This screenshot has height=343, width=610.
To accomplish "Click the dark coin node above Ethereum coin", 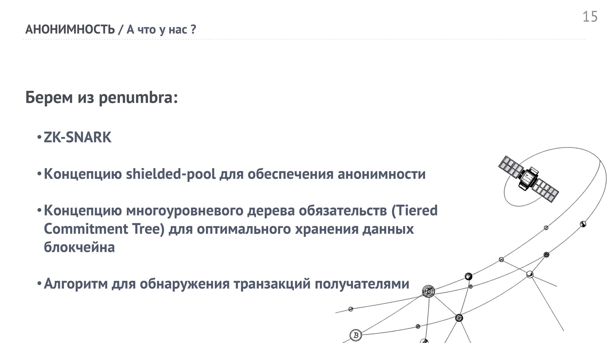I will (x=468, y=276).
